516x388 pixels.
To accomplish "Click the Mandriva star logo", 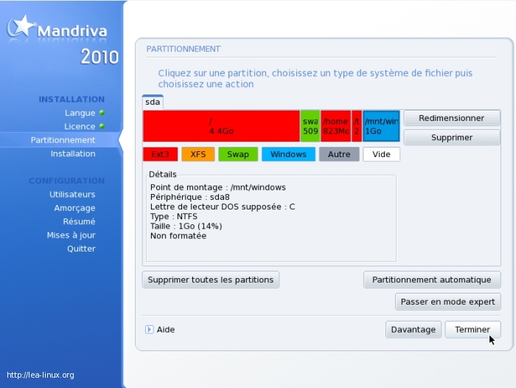I will 21,27.
